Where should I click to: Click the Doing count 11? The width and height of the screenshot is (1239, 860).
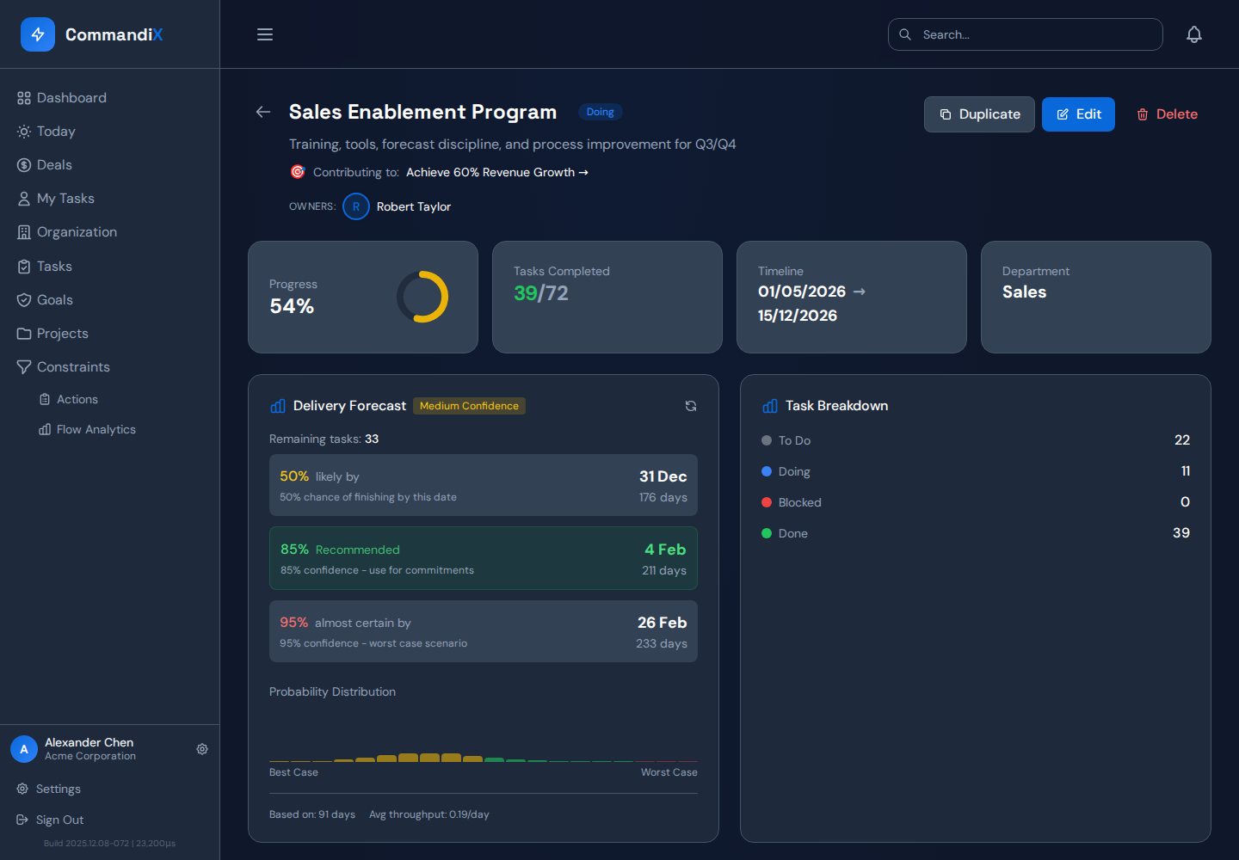pyautogui.click(x=1186, y=471)
